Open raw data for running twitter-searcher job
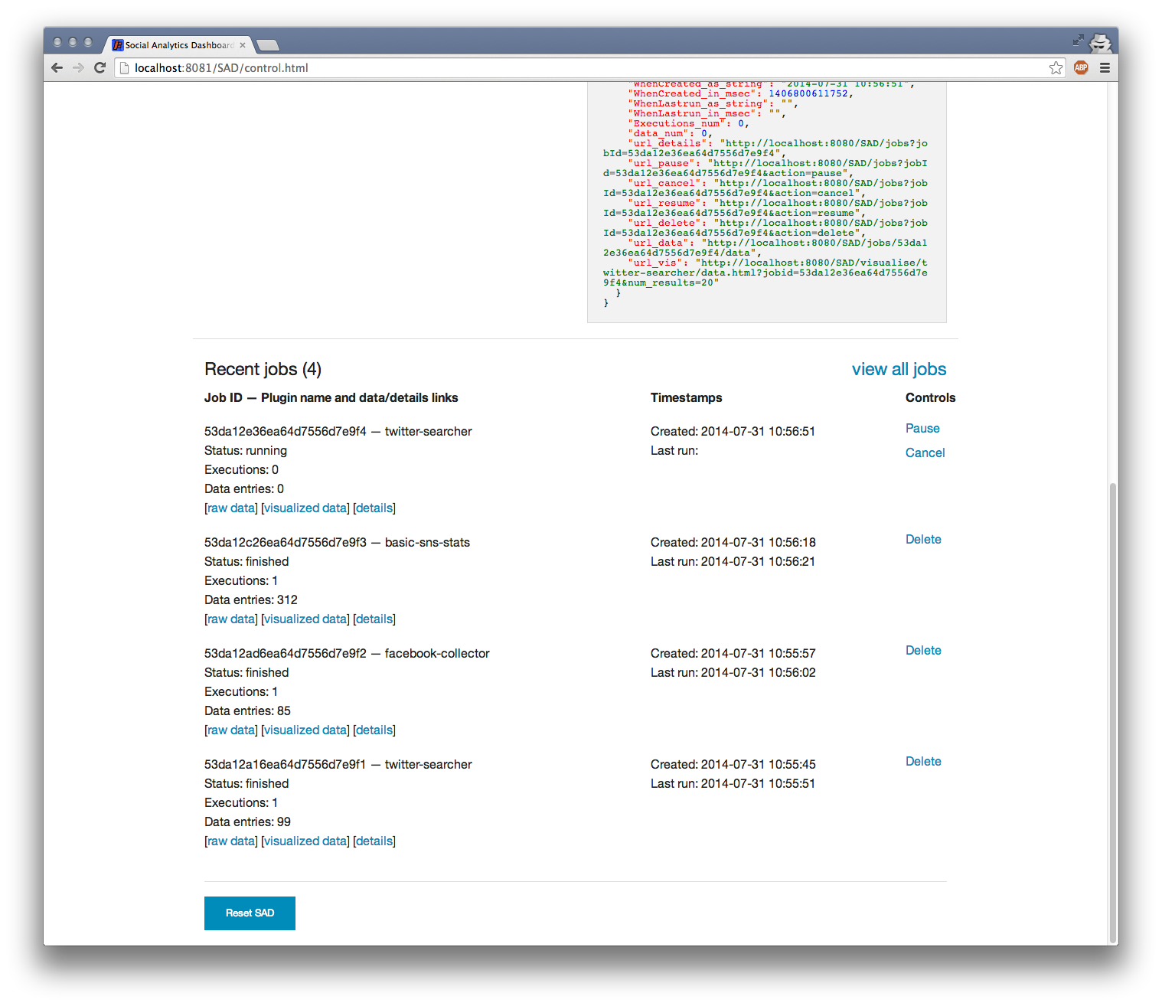This screenshot has height=1006, width=1162. pyautogui.click(x=231, y=508)
